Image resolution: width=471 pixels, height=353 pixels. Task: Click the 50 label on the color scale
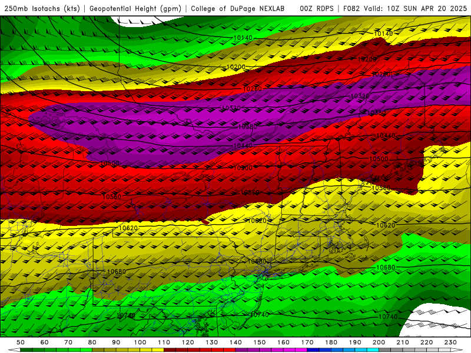pyautogui.click(x=21, y=342)
